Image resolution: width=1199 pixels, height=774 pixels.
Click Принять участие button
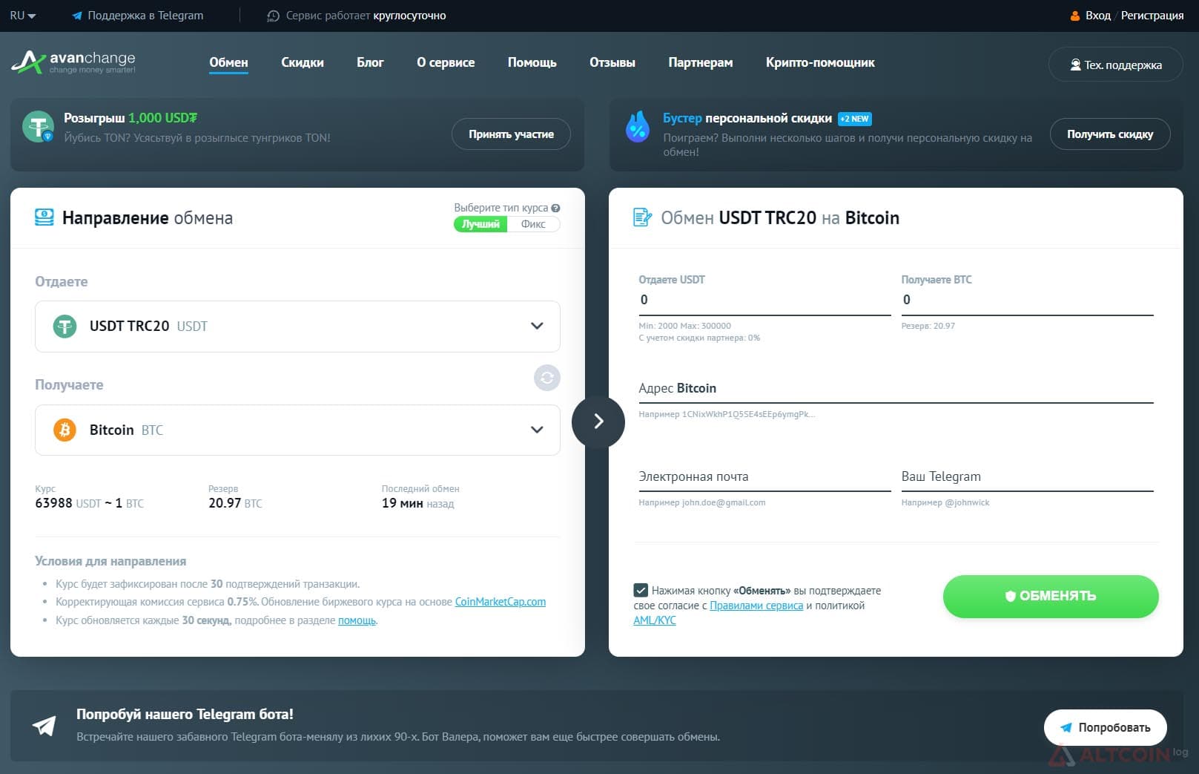[x=511, y=134]
